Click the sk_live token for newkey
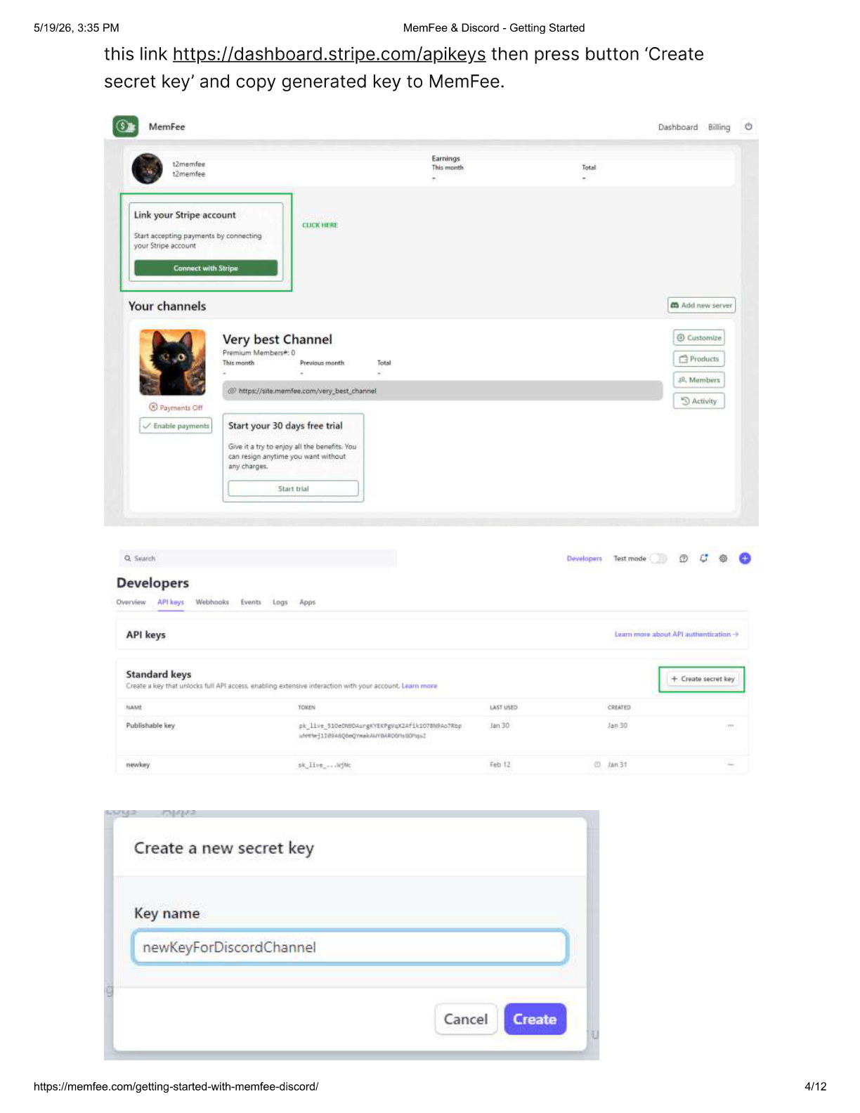This screenshot has width=860, height=1113. tap(325, 765)
